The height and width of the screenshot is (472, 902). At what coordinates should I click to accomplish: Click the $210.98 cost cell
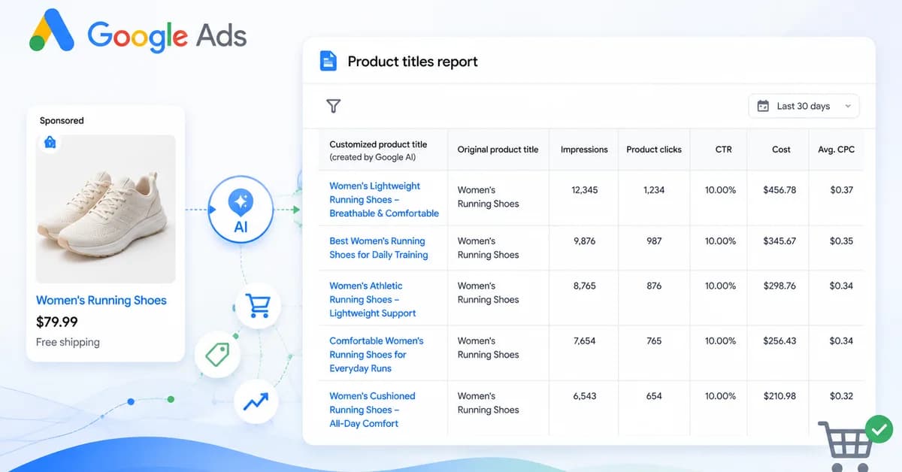pyautogui.click(x=779, y=396)
